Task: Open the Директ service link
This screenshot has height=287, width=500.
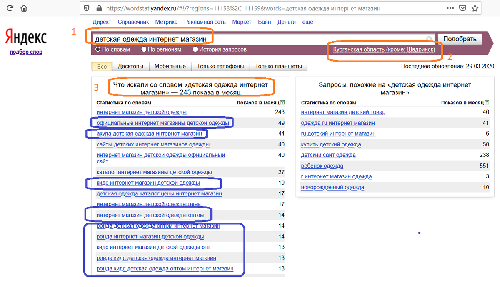Action: point(102,22)
